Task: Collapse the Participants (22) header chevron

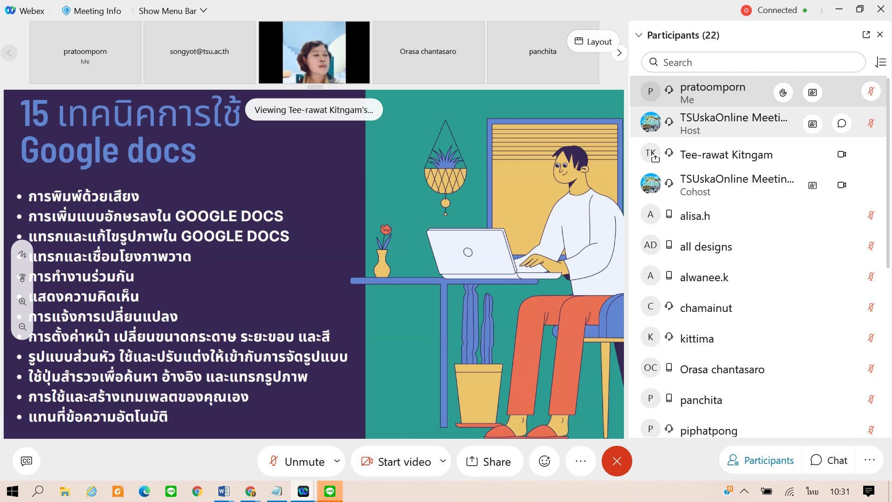Action: [639, 35]
